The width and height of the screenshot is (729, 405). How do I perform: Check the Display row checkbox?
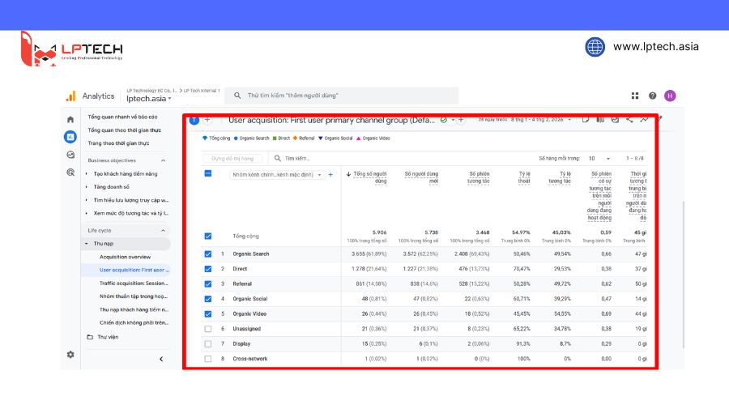click(208, 344)
